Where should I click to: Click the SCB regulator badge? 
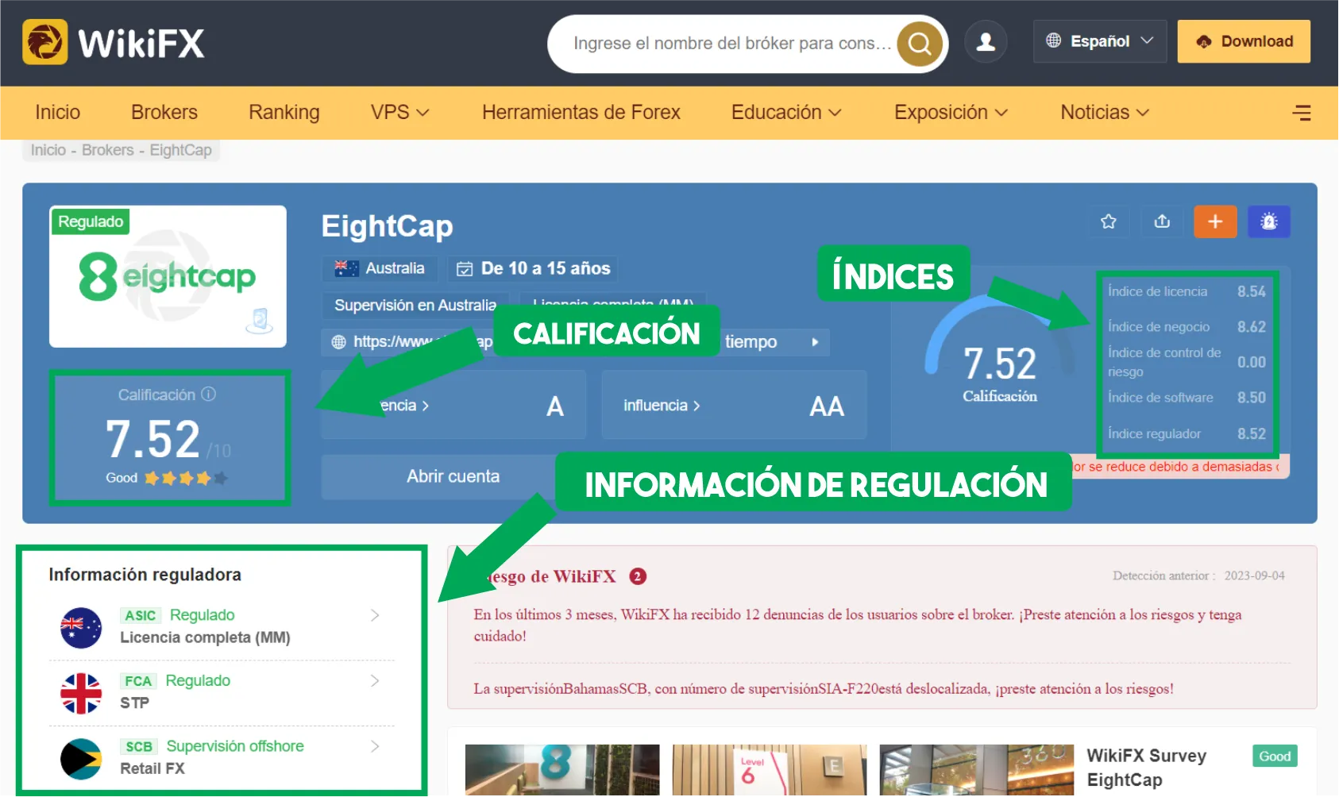coord(139,746)
